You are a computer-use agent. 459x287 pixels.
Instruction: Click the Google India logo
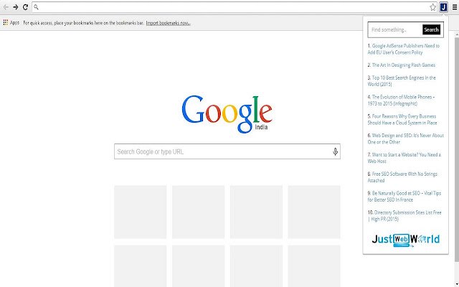tap(227, 114)
